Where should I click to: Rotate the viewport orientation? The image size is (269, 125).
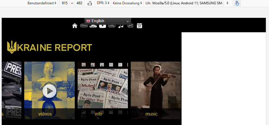coord(90,3)
